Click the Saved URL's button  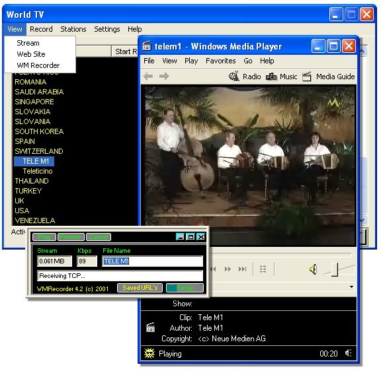click(140, 288)
